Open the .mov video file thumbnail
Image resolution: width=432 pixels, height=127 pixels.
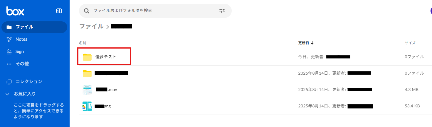click(x=87, y=90)
